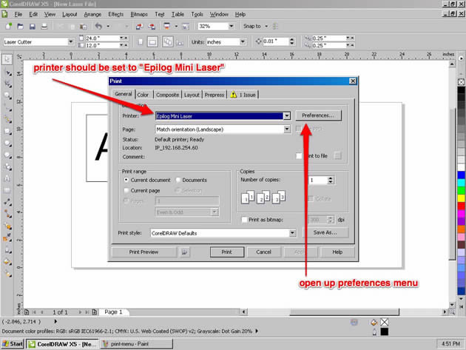Click the Windows Start button
466x350 pixels.
pyautogui.click(x=12, y=344)
